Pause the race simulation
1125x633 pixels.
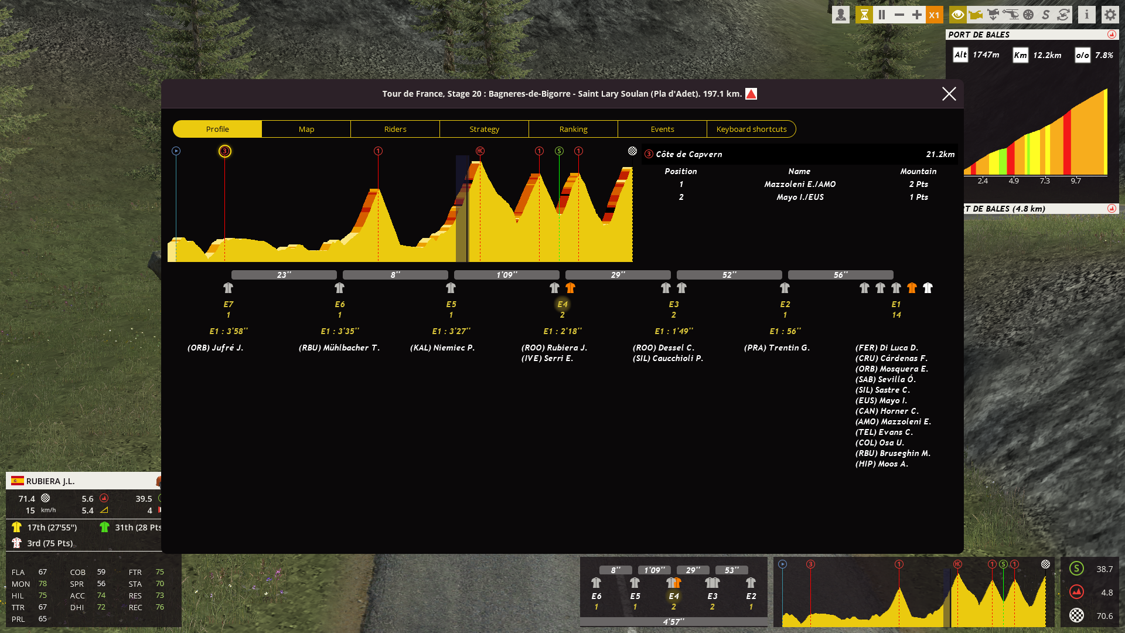882,15
